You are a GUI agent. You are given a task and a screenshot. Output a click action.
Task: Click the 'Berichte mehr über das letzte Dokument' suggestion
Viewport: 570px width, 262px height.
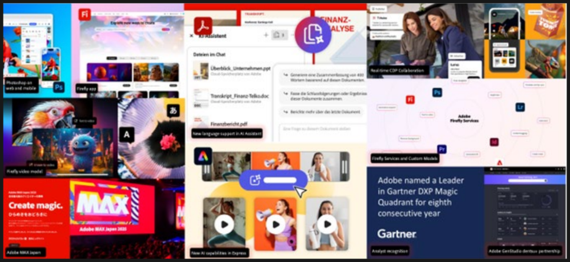pyautogui.click(x=322, y=112)
